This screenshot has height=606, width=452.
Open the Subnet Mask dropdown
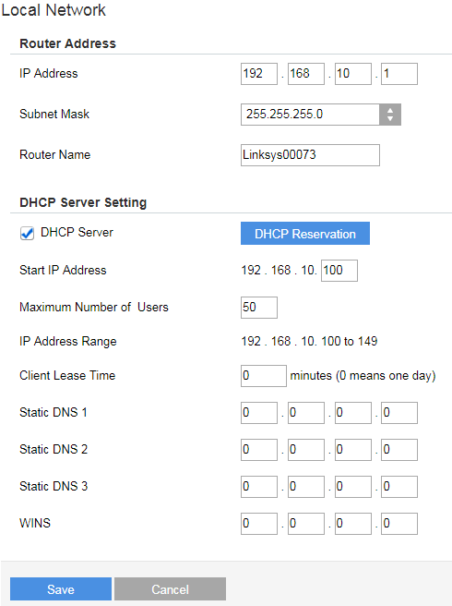coord(321,114)
